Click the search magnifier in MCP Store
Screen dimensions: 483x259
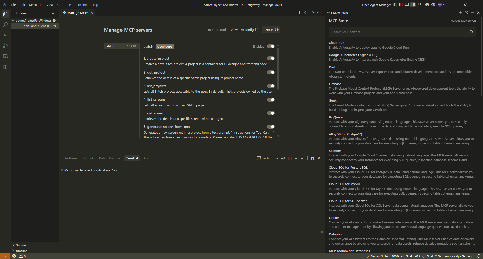pyautogui.click(x=471, y=32)
